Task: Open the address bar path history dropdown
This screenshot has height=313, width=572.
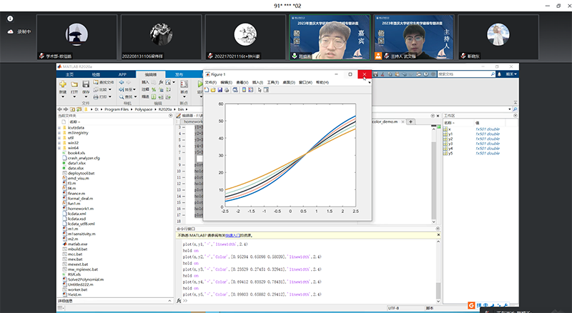Action: 510,109
